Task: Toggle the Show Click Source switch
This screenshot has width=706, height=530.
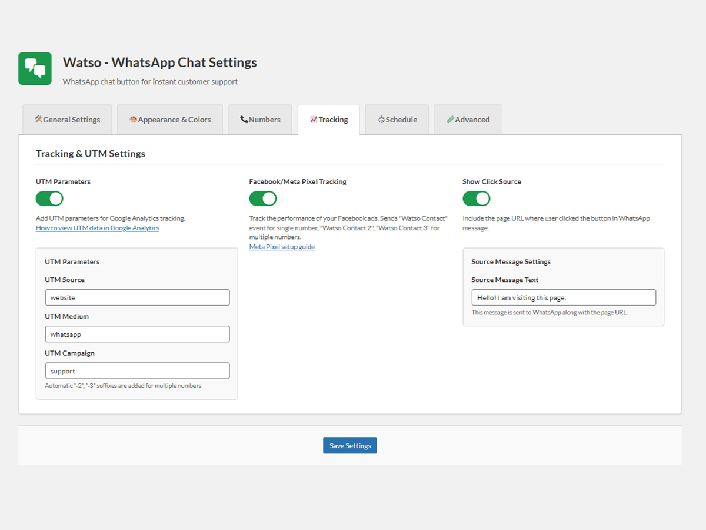Action: coord(476,198)
